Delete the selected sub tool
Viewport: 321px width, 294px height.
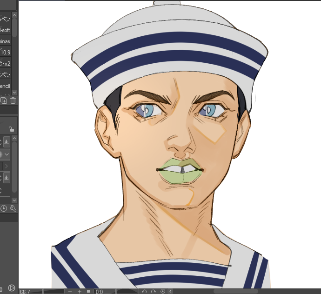click(x=13, y=100)
